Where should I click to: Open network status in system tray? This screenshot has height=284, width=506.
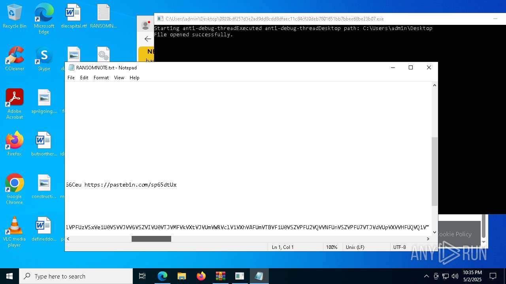(x=446, y=276)
